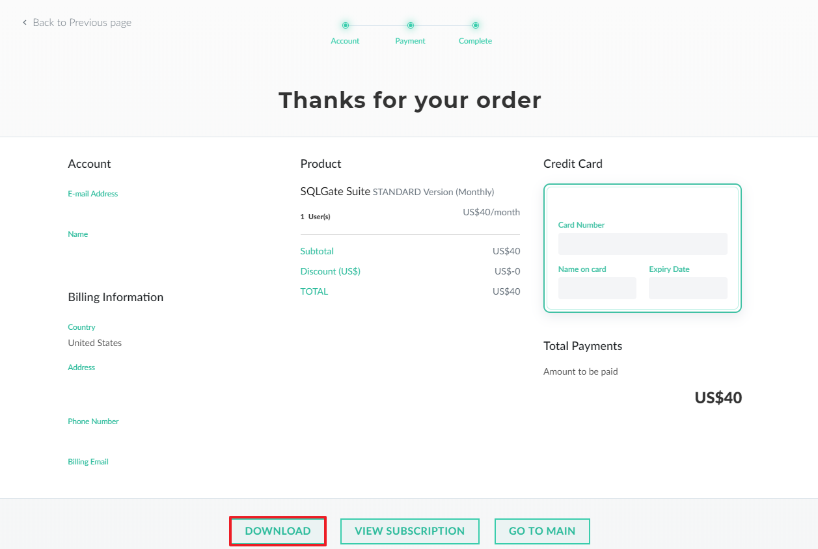The height and width of the screenshot is (549, 818).
Task: Click the Product heading
Action: click(321, 164)
